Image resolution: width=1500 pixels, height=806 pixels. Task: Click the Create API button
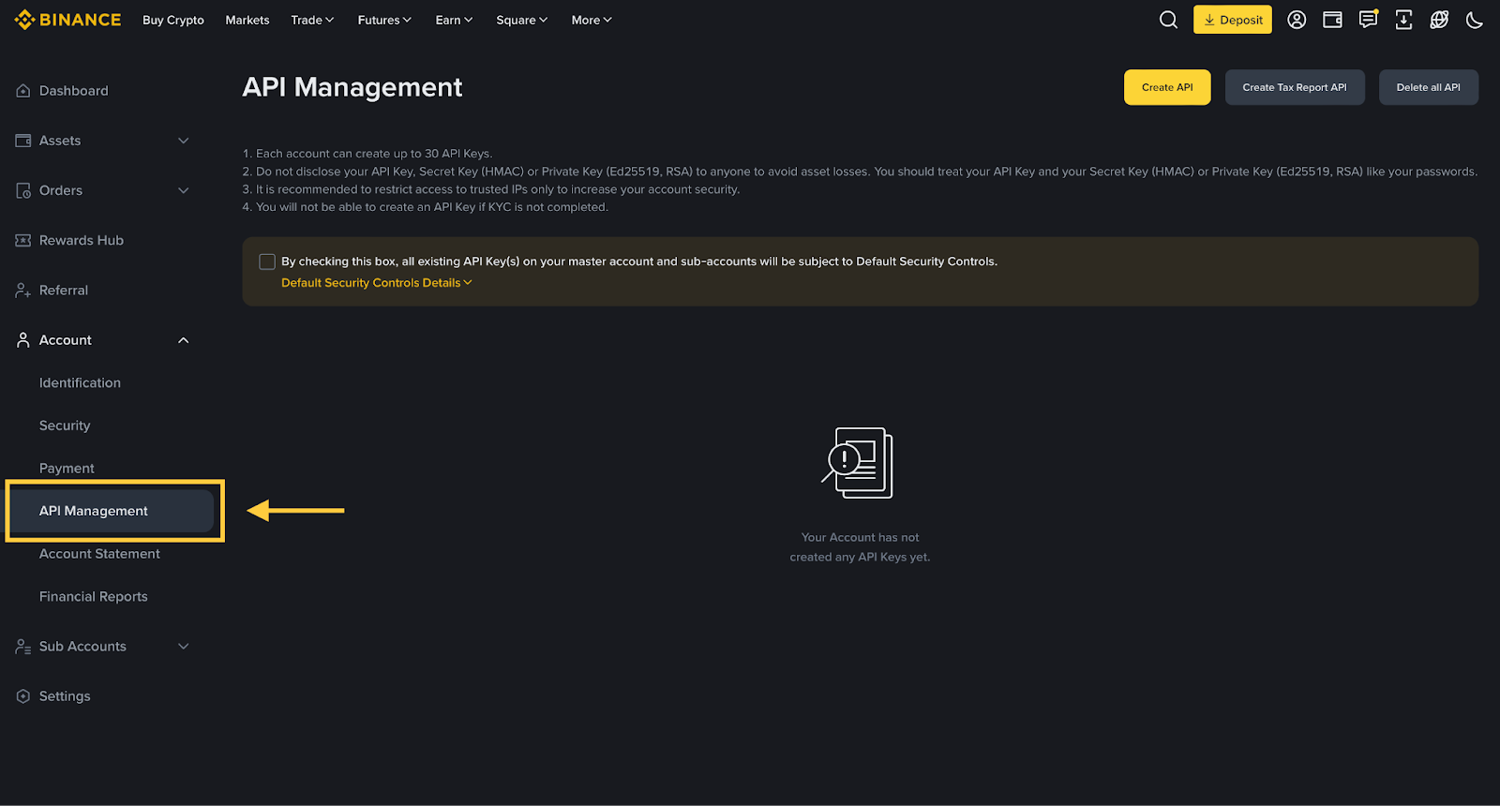point(1167,87)
